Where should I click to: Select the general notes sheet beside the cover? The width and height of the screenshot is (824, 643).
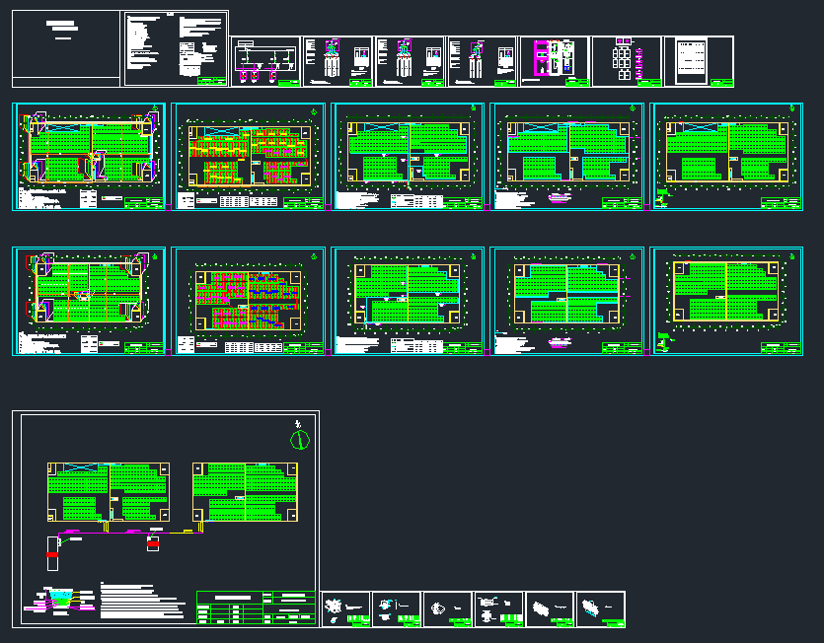click(x=176, y=48)
